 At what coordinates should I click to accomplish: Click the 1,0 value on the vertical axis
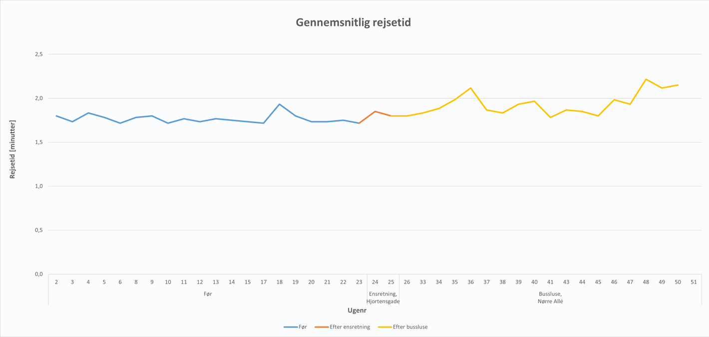click(x=39, y=186)
